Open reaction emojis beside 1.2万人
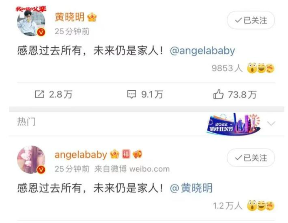Image resolution: width=288 pixels, height=223 pixels. pos(260,206)
